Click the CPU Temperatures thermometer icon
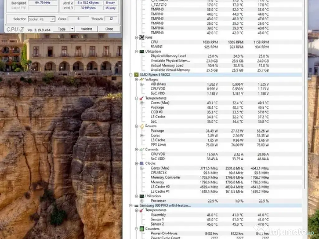Viewport: 319px width, 239px height. pyautogui.click(x=142, y=98)
